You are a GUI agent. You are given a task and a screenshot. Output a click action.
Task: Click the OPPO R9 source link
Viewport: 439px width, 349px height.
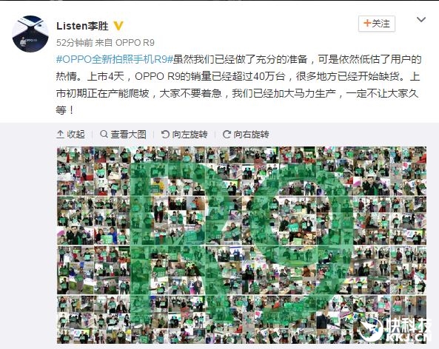135,43
